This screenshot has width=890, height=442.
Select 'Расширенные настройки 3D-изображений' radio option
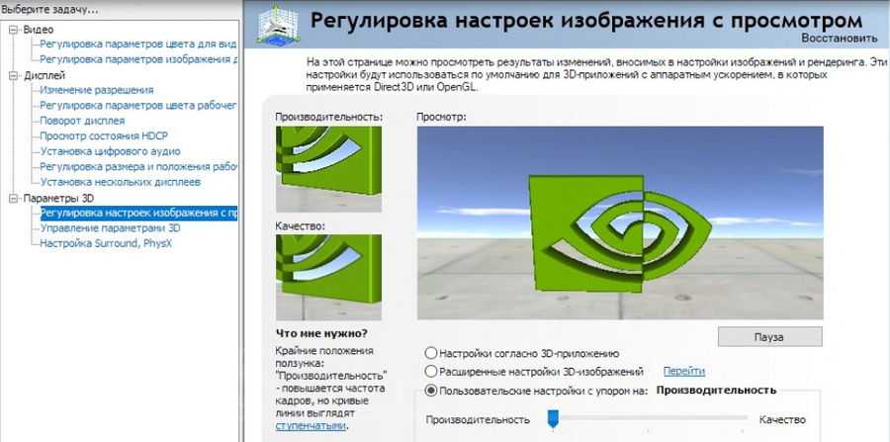[431, 372]
